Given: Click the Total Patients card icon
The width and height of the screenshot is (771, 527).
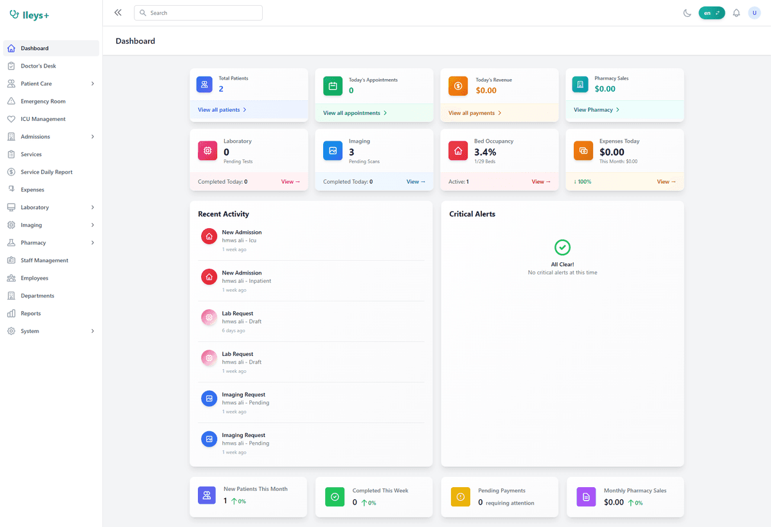Looking at the screenshot, I should pyautogui.click(x=204, y=84).
